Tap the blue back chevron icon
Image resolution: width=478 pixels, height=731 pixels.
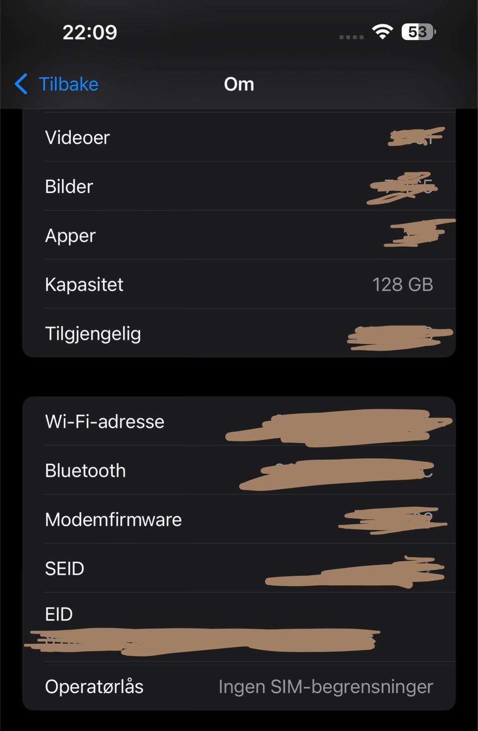click(21, 84)
